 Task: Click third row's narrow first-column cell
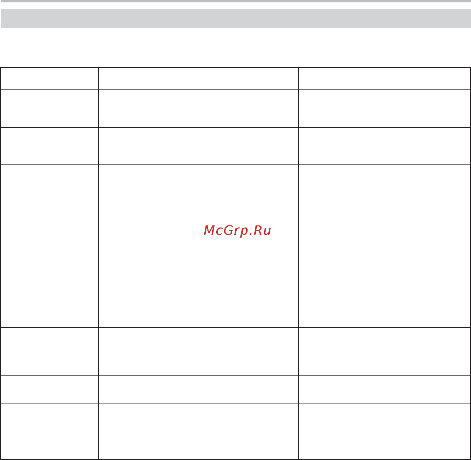(49, 146)
